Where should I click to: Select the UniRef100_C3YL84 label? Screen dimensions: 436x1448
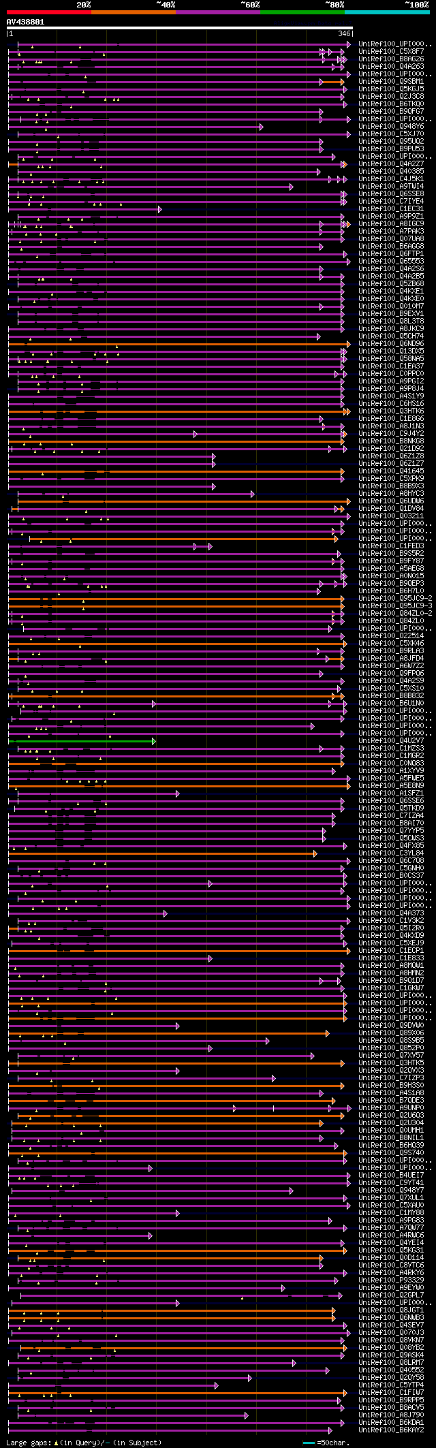tap(391, 853)
